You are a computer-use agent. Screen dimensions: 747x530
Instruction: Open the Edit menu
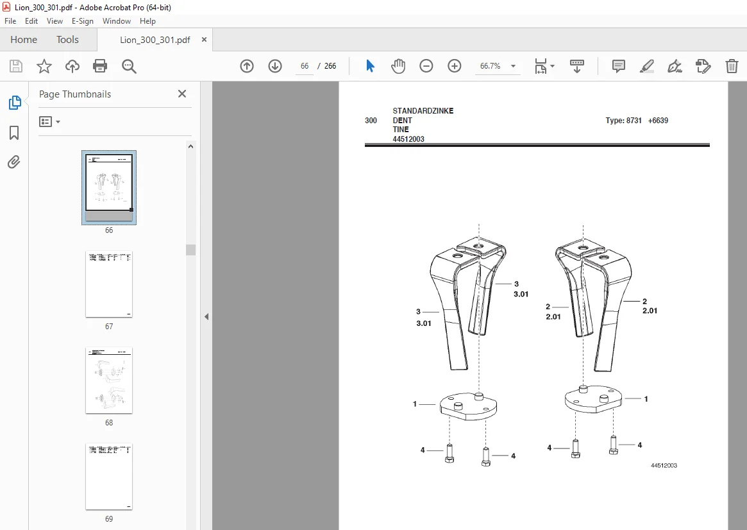click(x=31, y=21)
